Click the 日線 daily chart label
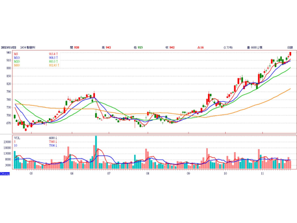 pyautogui.click(x=289, y=47)
